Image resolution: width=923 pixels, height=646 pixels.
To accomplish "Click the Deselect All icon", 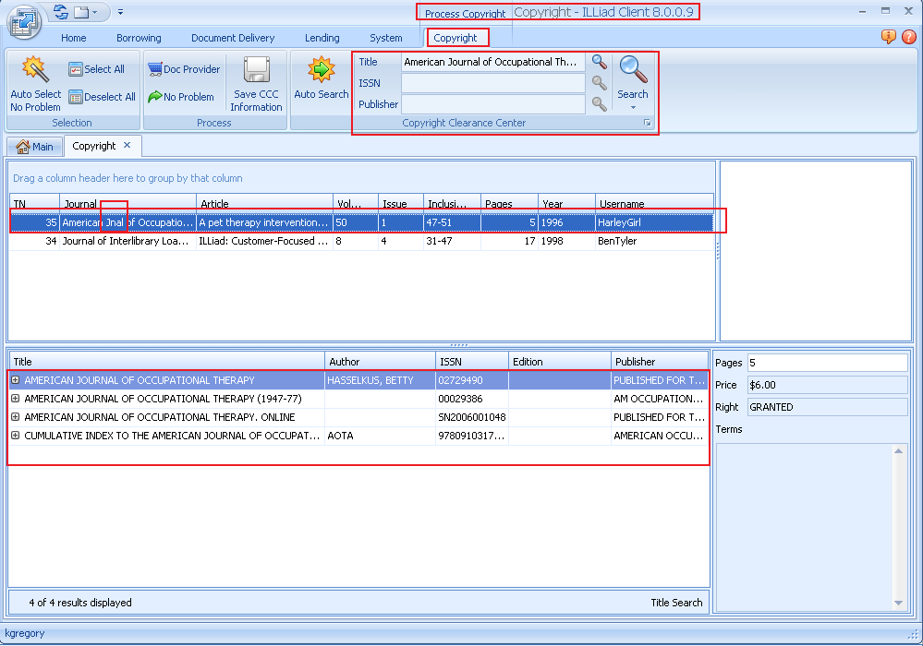I will coord(76,97).
